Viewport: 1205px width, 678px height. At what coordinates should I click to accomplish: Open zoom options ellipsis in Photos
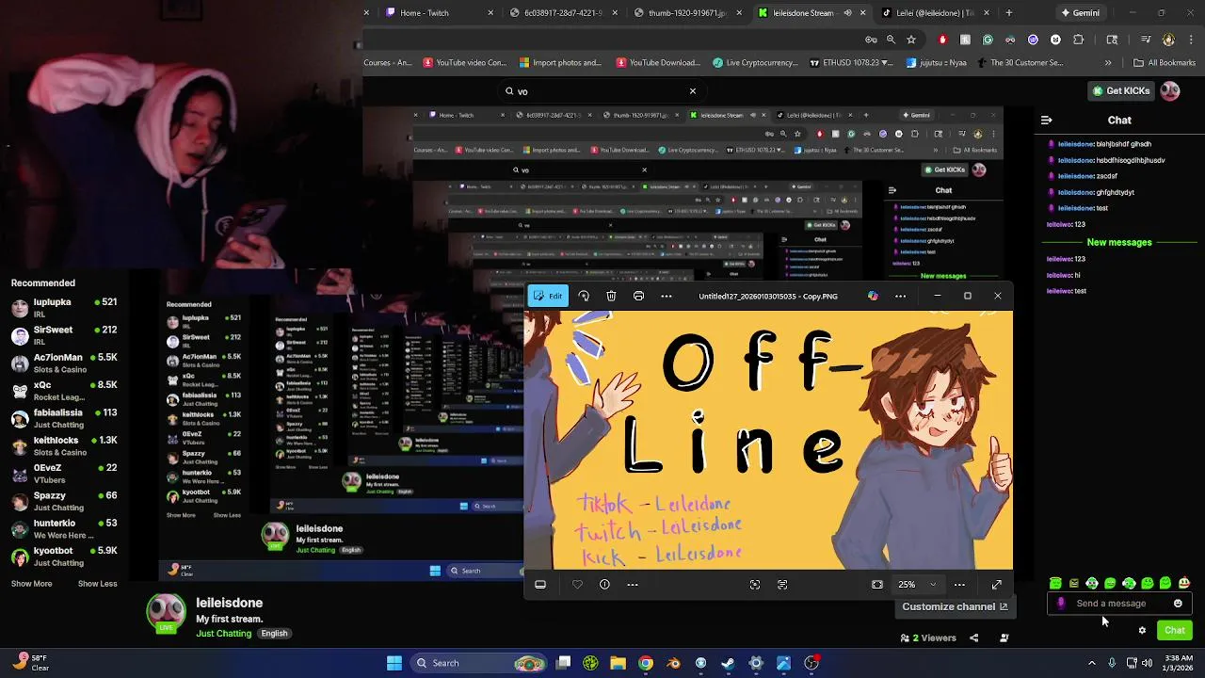pos(959,585)
